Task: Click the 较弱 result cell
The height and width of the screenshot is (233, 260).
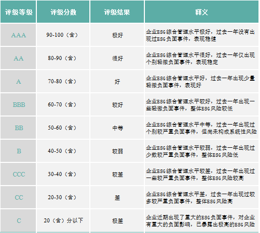Action: point(117,151)
